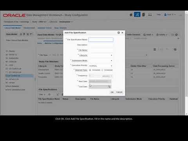Select the Scheduled datafeed radio button
This screenshot has width=188, height=141.
pyautogui.click(x=102, y=70)
